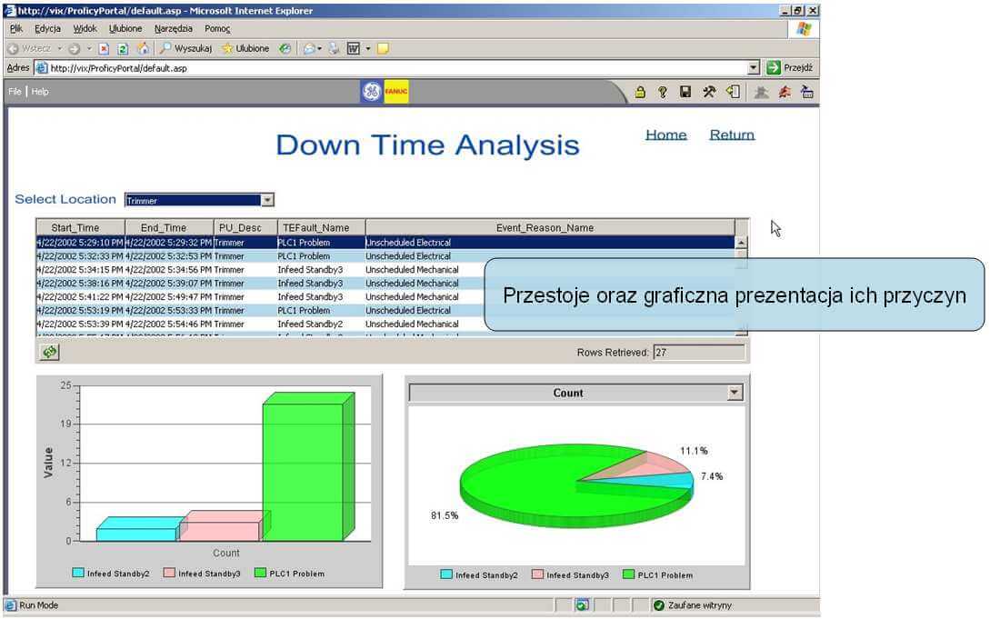Click the GE logo icon
Viewport: 990px width, 619px height.
pos(371,92)
